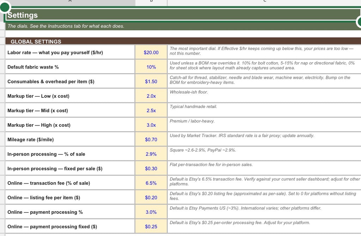Select the 'In-person processing — % of sale' label
The height and width of the screenshot is (236, 361).
pos(70,154)
